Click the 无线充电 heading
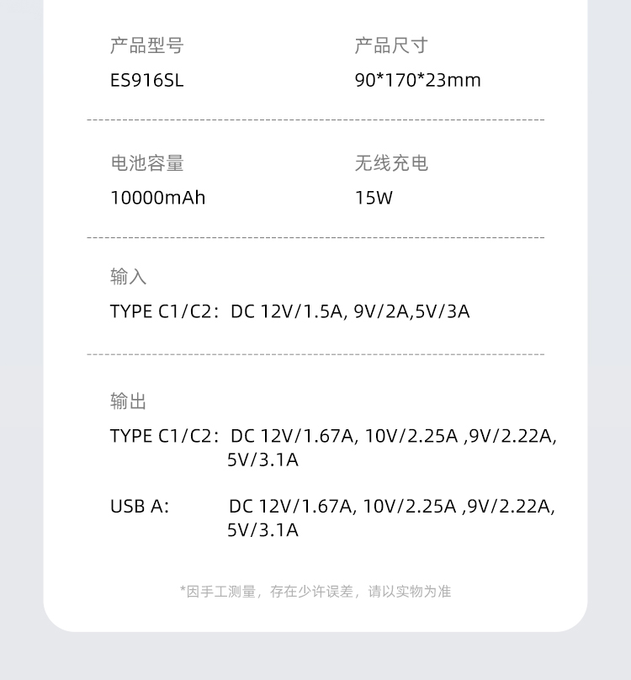The width and height of the screenshot is (631, 680). pyautogui.click(x=391, y=163)
